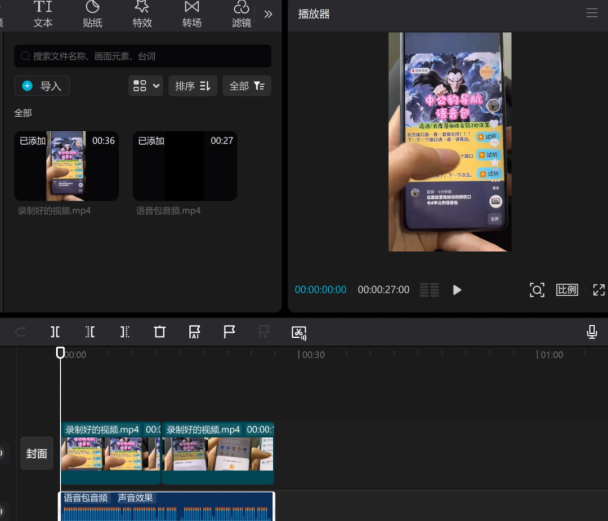Select the 语音包音频.mp4 media thumbnail
Screen dimensions: 608x521
pos(185,166)
